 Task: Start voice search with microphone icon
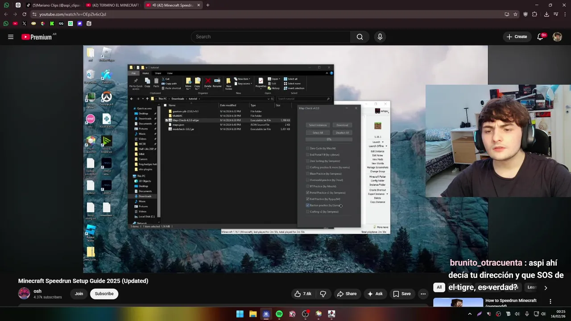tap(380, 37)
